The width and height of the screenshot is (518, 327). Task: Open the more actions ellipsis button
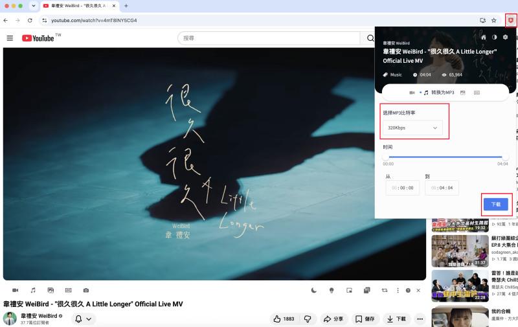(420, 319)
